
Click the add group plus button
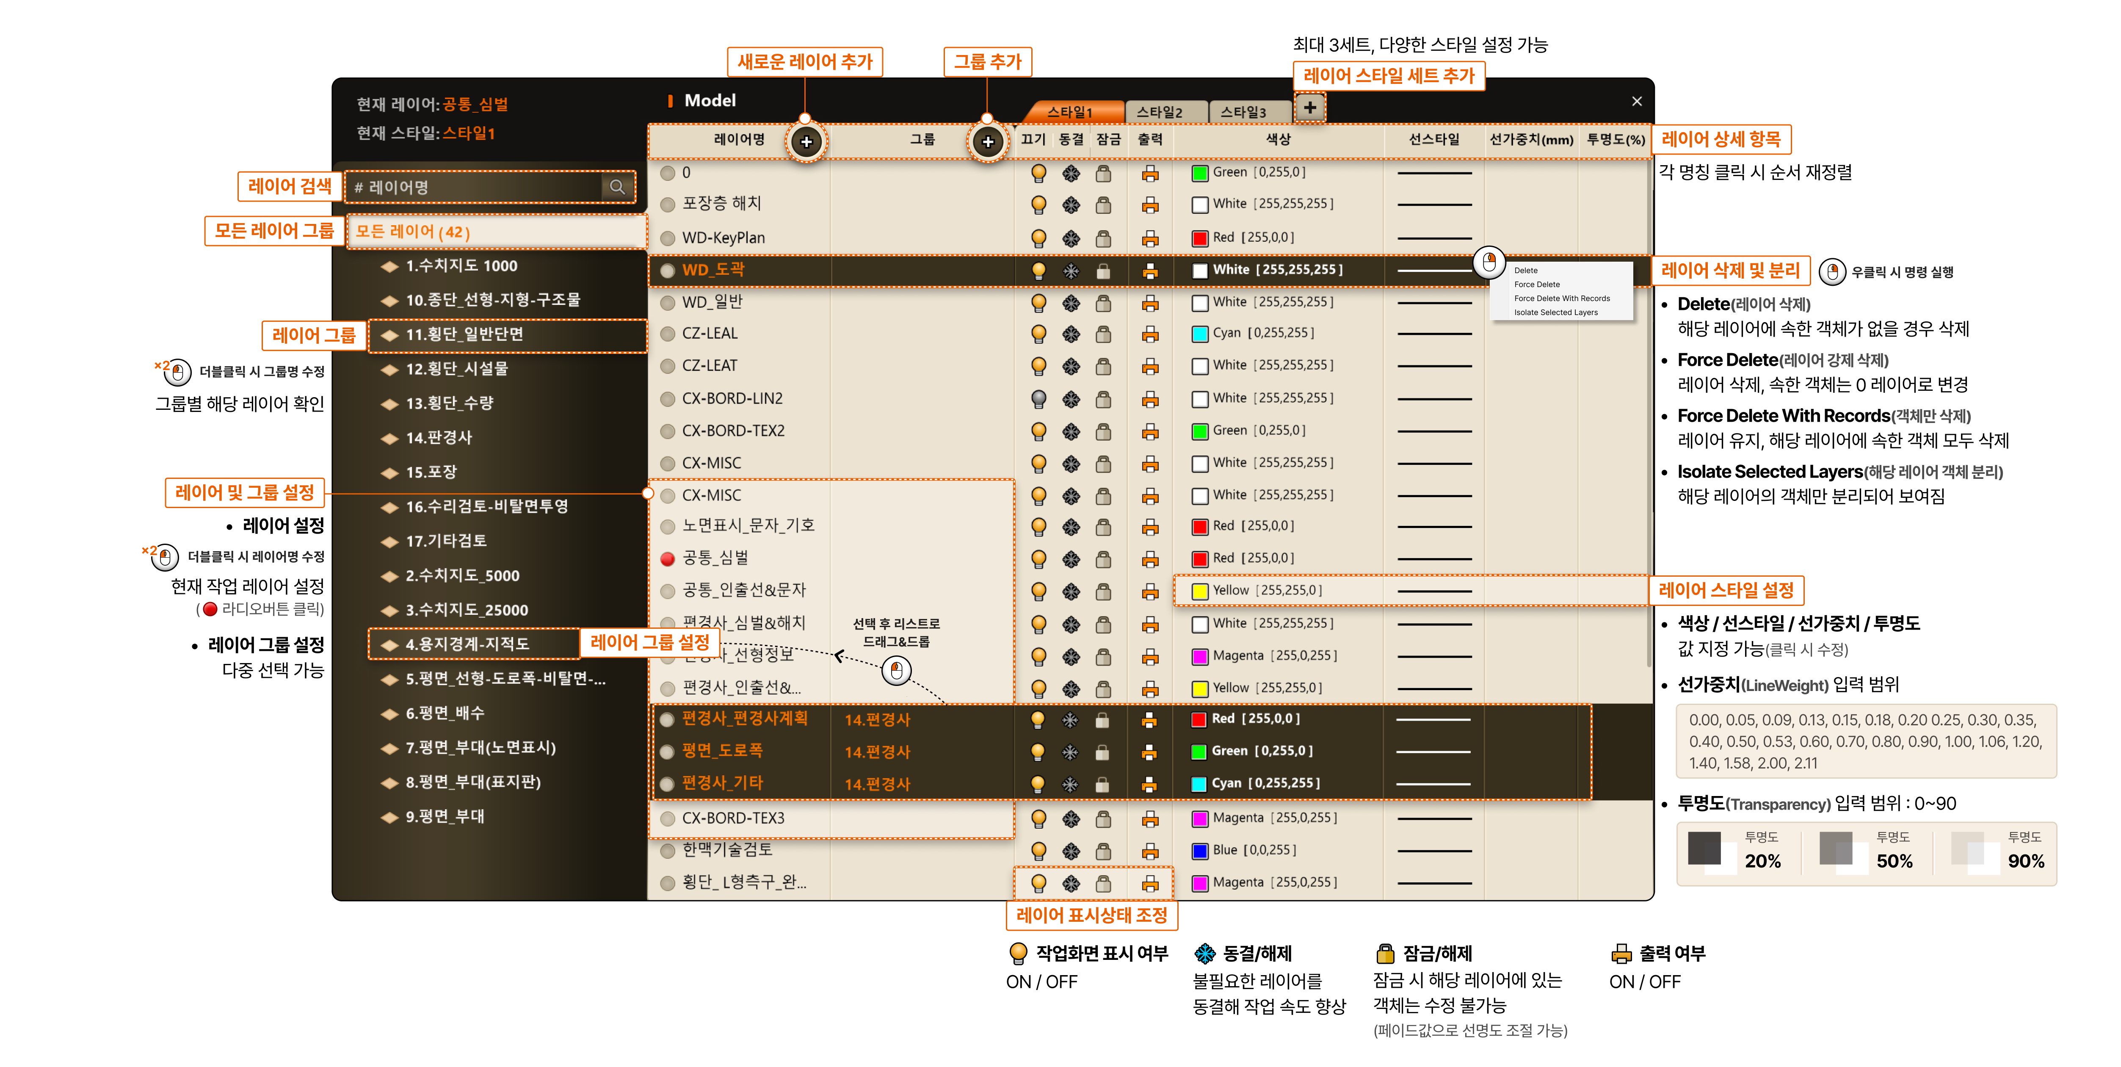(987, 141)
